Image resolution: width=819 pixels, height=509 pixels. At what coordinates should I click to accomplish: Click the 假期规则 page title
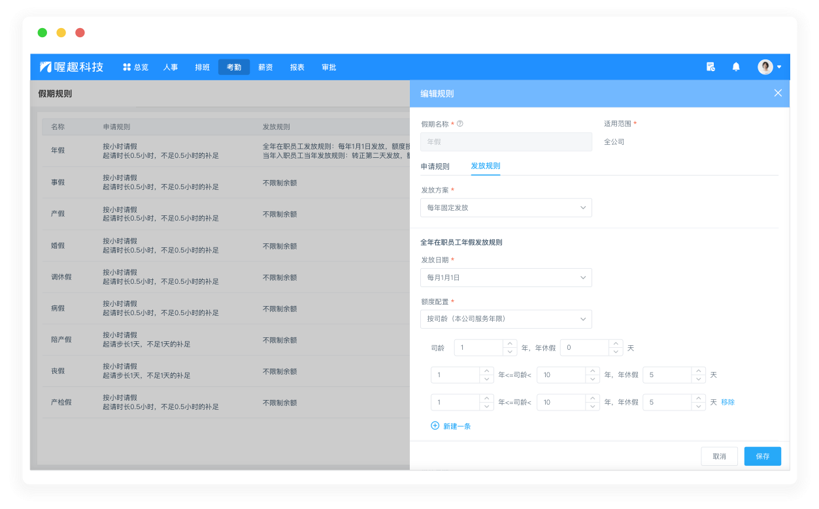coord(55,94)
